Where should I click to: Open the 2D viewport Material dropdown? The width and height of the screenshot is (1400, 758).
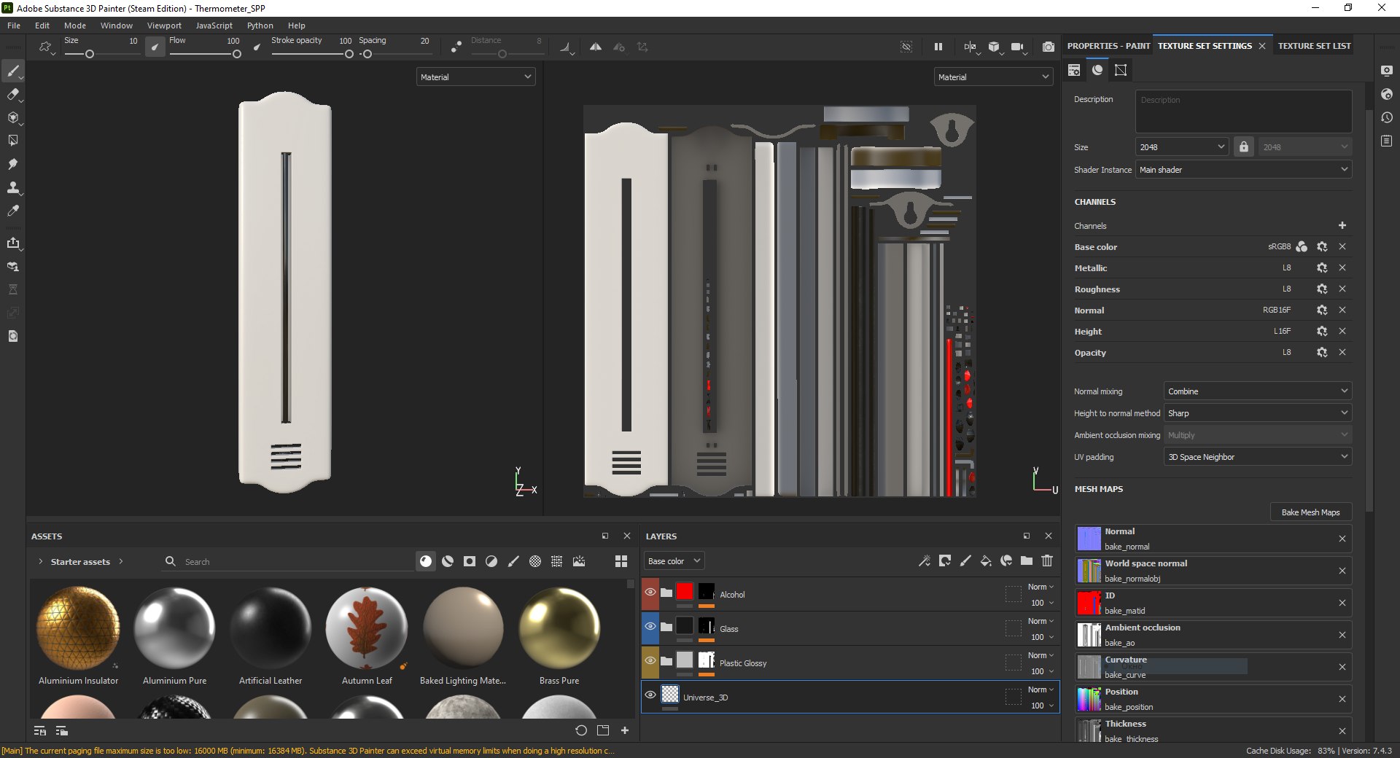(x=993, y=77)
